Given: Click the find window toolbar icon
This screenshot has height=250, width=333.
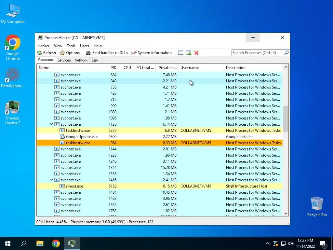Looking at the screenshot, I should coord(180,53).
